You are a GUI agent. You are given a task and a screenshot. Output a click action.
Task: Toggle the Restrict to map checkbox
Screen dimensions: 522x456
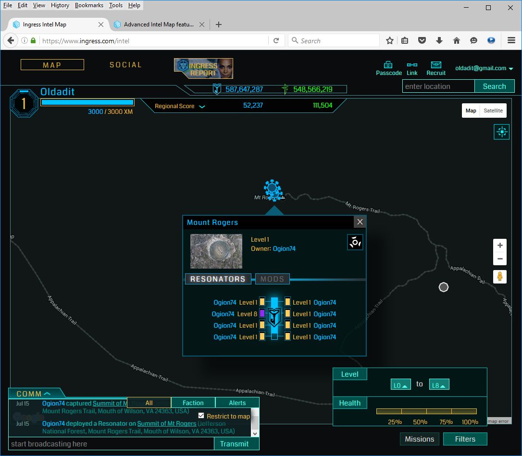point(201,416)
